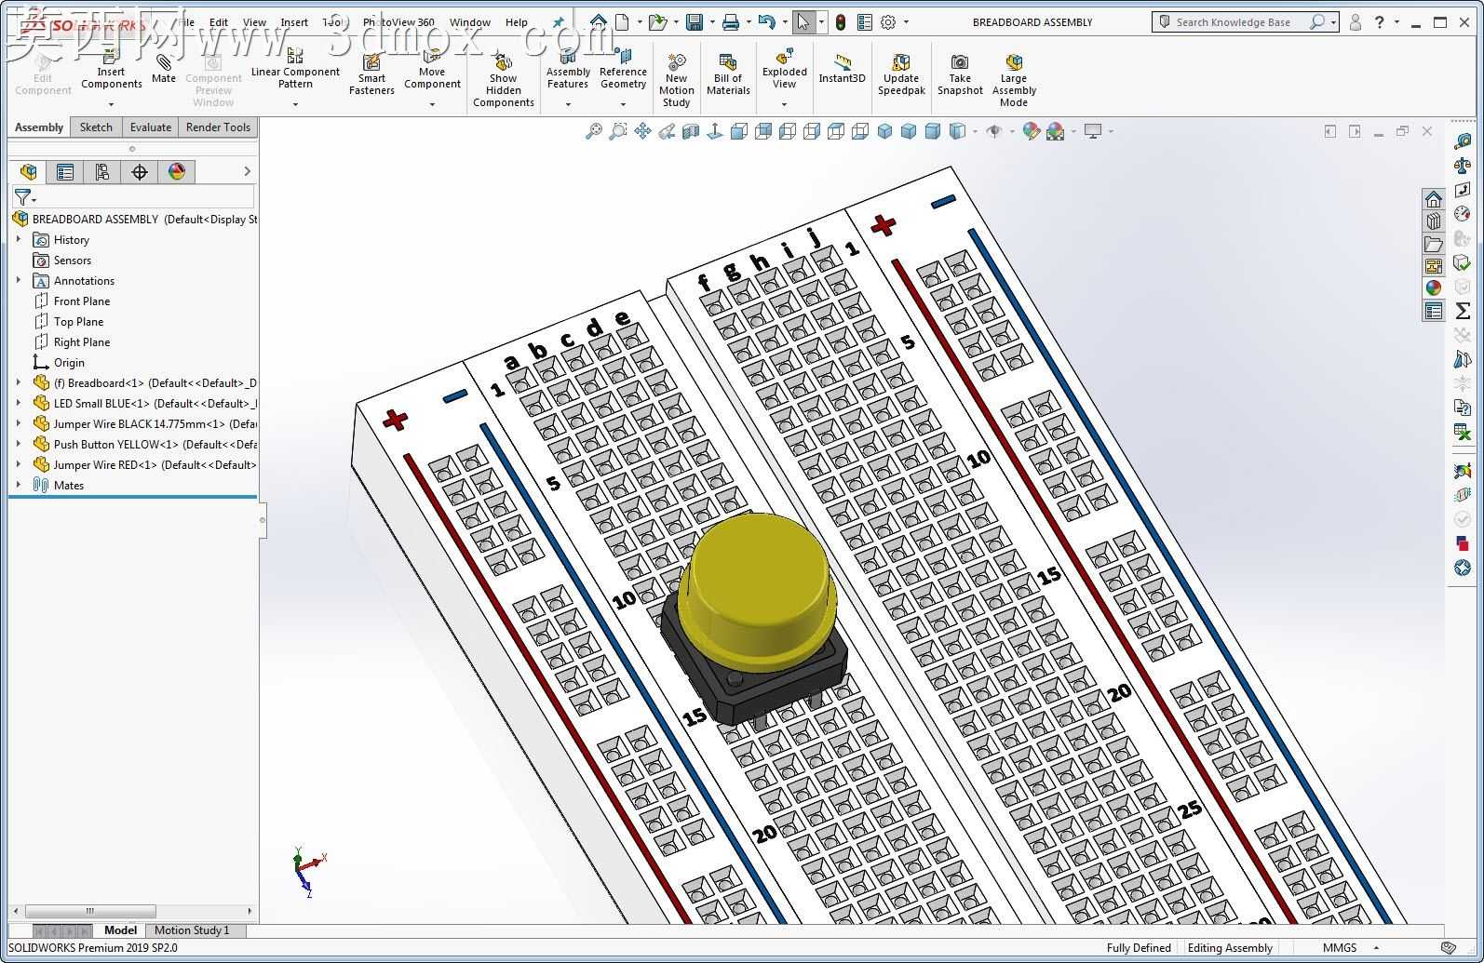Click the Save icon
1484x963 pixels.
pyautogui.click(x=695, y=21)
